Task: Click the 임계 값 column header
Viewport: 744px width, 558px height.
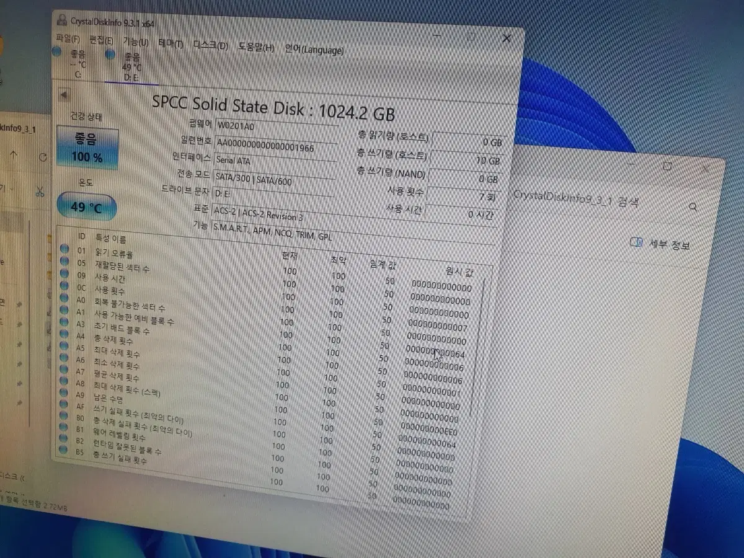Action: click(384, 265)
